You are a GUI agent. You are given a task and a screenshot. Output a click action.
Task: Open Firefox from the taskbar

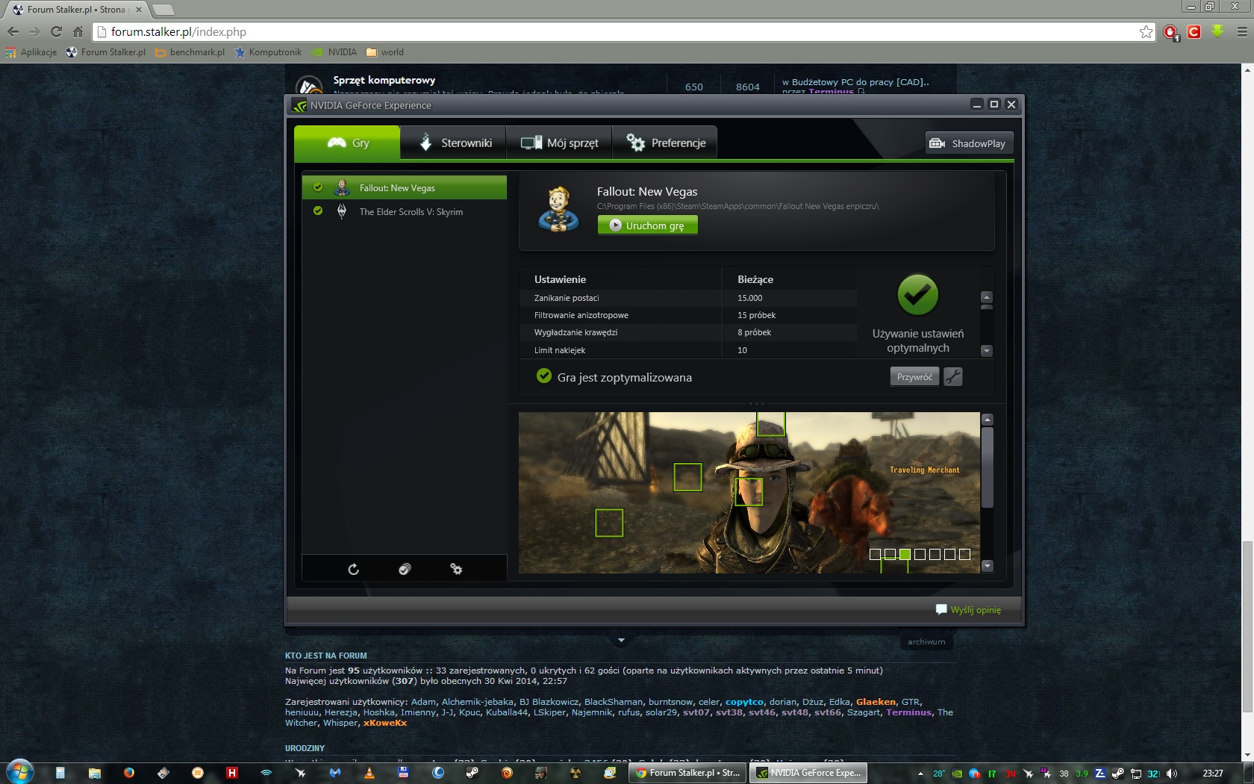[128, 773]
